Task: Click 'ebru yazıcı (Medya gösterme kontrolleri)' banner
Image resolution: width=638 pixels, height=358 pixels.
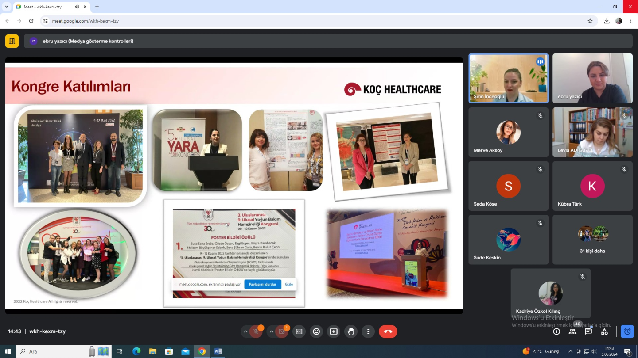Action: [x=328, y=41]
